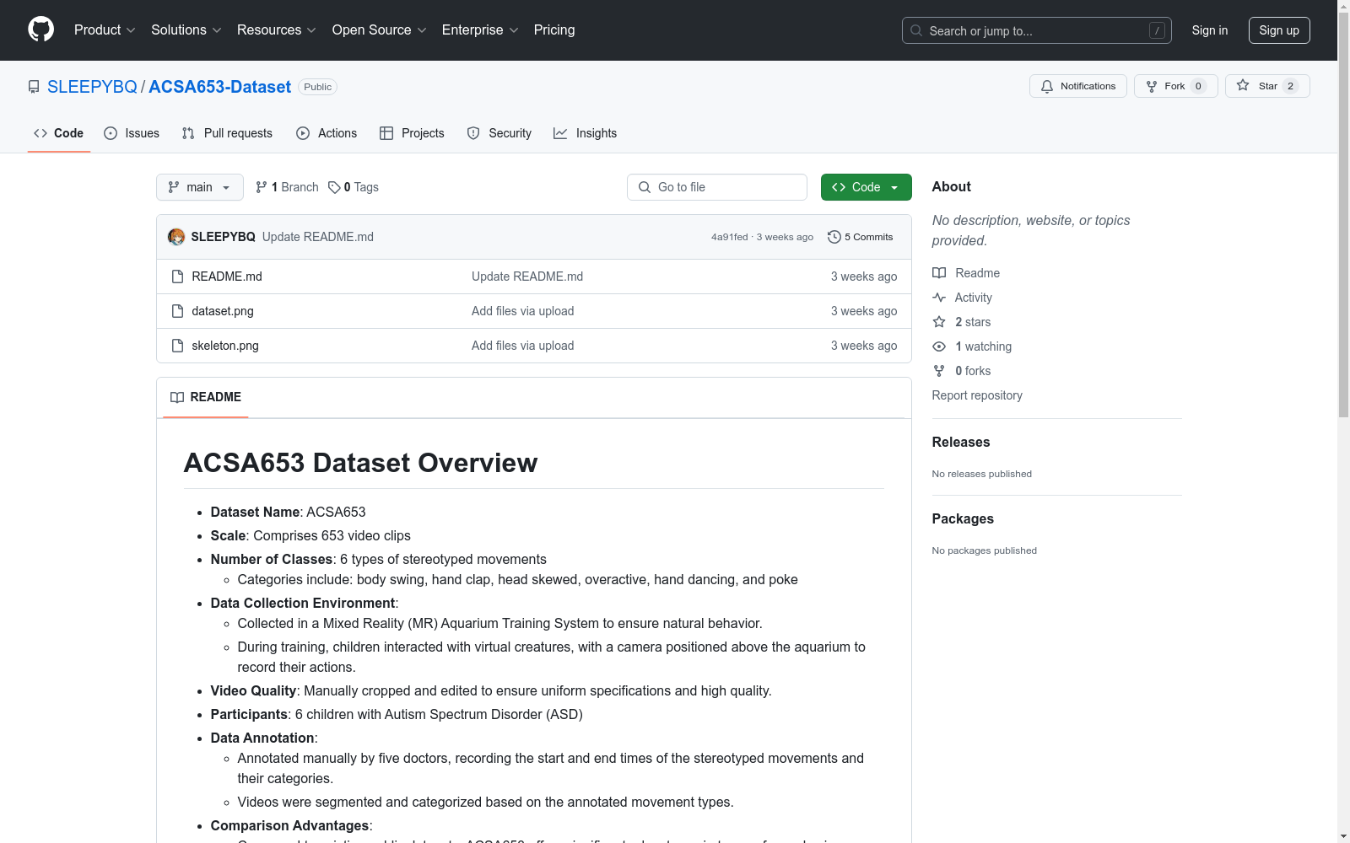
Task: Expand the Solutions menu
Action: point(186,30)
